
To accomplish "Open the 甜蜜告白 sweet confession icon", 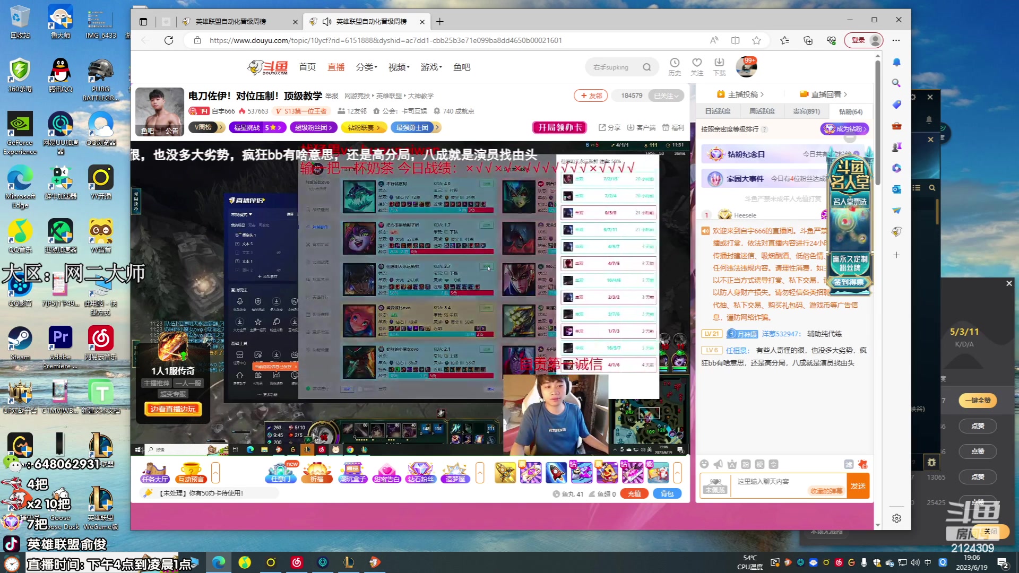I will click(386, 472).
